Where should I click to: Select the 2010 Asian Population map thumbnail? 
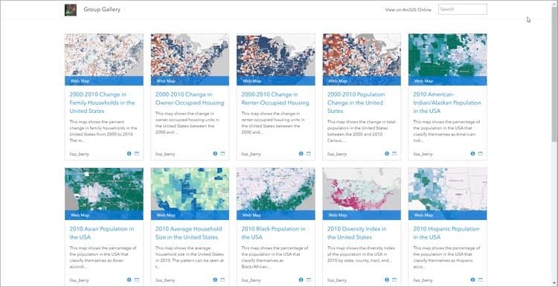coord(104,194)
